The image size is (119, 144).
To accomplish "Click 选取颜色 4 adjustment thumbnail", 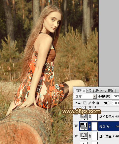I will coord(84,117).
